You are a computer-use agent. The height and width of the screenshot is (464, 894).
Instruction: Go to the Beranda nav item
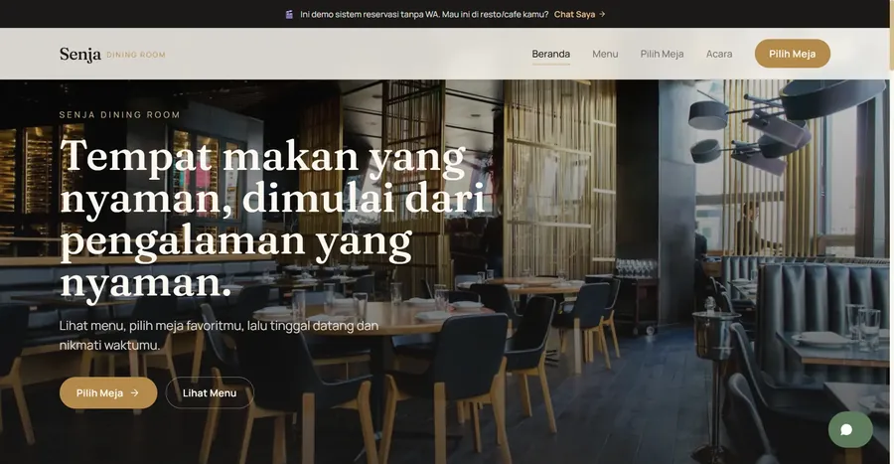pyautogui.click(x=550, y=54)
